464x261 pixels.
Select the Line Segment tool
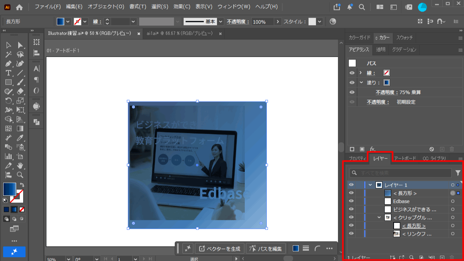point(20,73)
